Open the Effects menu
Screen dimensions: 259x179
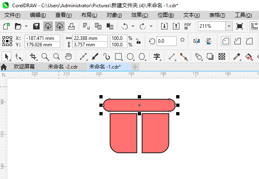click(139, 15)
